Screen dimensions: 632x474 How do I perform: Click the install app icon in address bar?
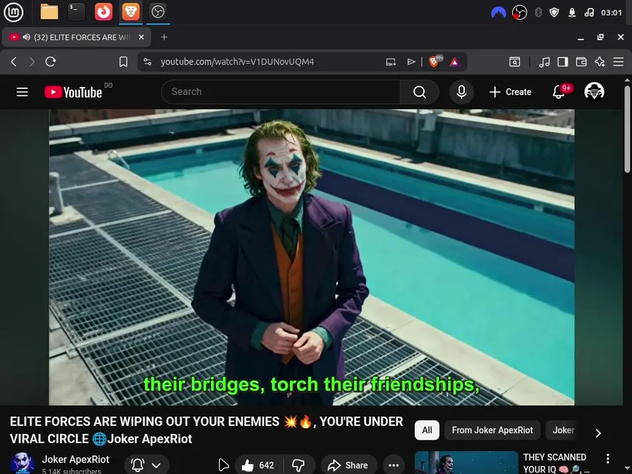coord(390,62)
